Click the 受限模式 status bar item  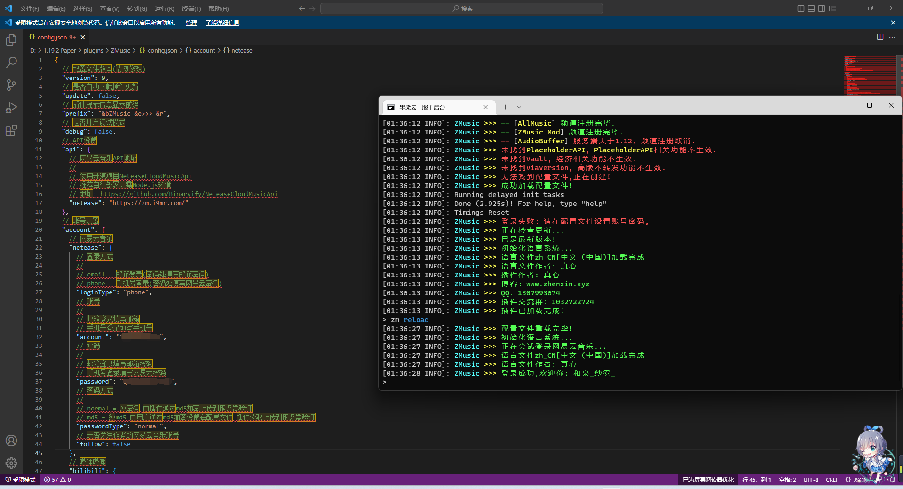(20, 480)
